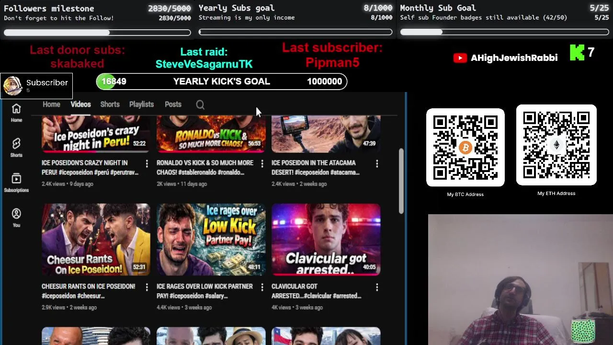Open options menu for Ronaldo vs Kick video
This screenshot has height=345, width=613.
pos(261,163)
